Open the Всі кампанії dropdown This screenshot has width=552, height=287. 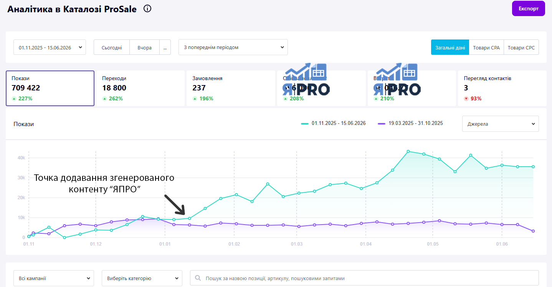[x=54, y=278]
